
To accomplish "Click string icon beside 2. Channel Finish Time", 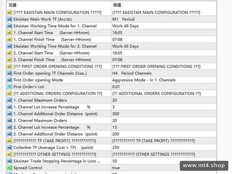I will [x=9, y=60].
